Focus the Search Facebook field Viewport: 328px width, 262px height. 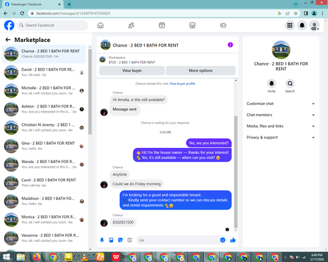[52, 26]
